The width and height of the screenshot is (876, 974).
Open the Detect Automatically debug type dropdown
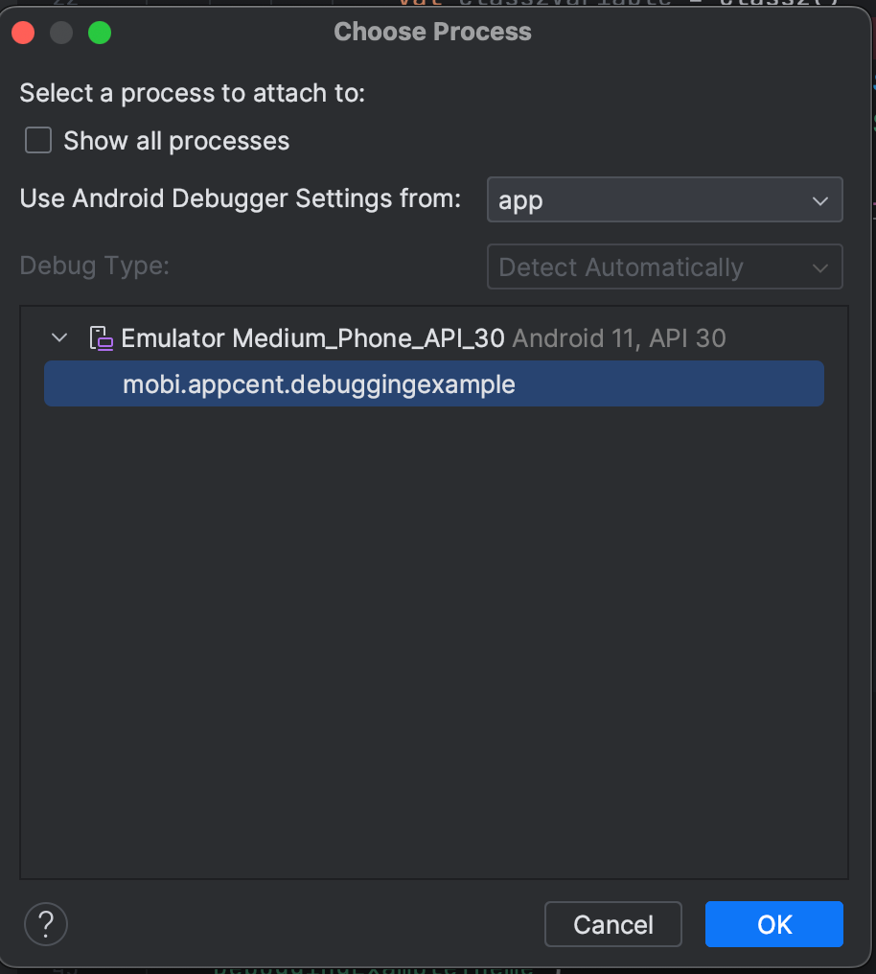(x=664, y=267)
